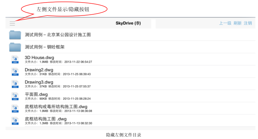The width and height of the screenshot is (258, 139).
Task: Select folder name 测试用例 – 钢砼框架
Action: (45, 47)
